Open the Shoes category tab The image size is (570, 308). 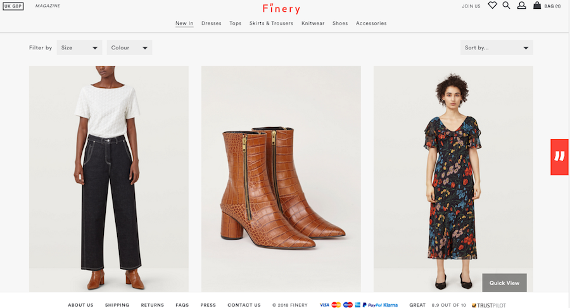[x=340, y=23]
